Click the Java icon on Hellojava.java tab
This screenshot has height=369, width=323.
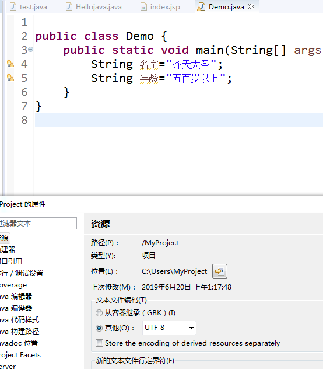69,6
